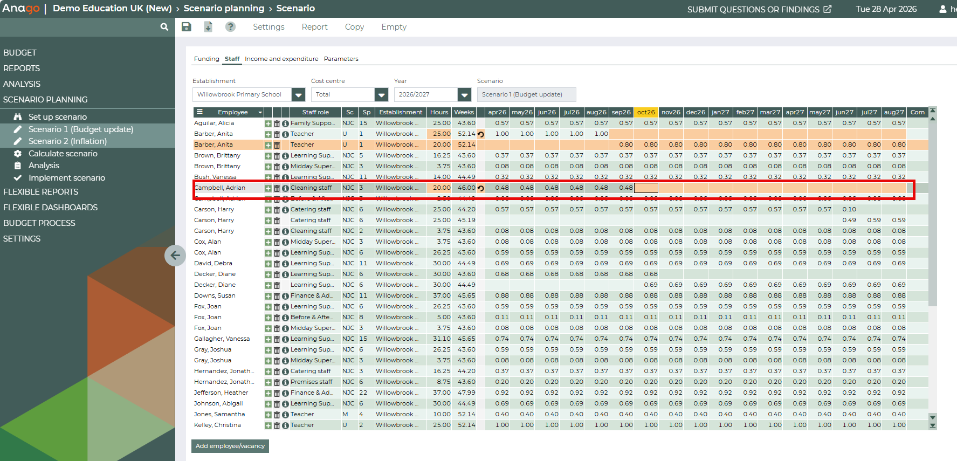Image resolution: width=957 pixels, height=461 pixels.
Task: Revert changes on Campbell, Adrian row
Action: (481, 188)
